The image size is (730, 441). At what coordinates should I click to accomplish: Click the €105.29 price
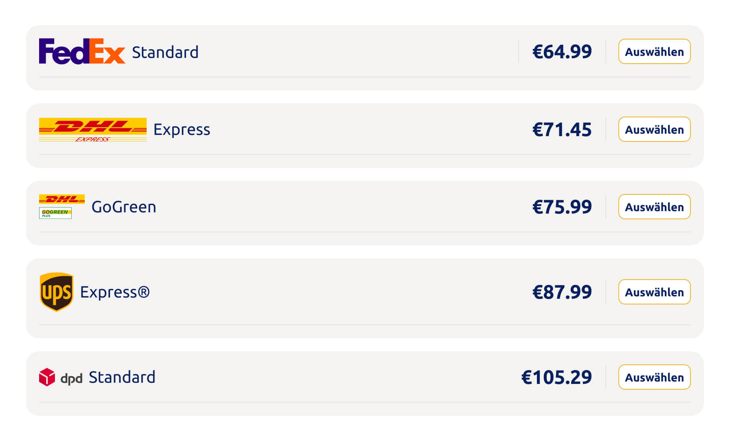pyautogui.click(x=556, y=377)
